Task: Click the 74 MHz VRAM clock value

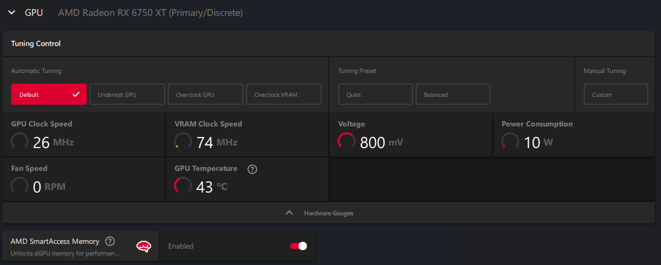Action: [217, 142]
